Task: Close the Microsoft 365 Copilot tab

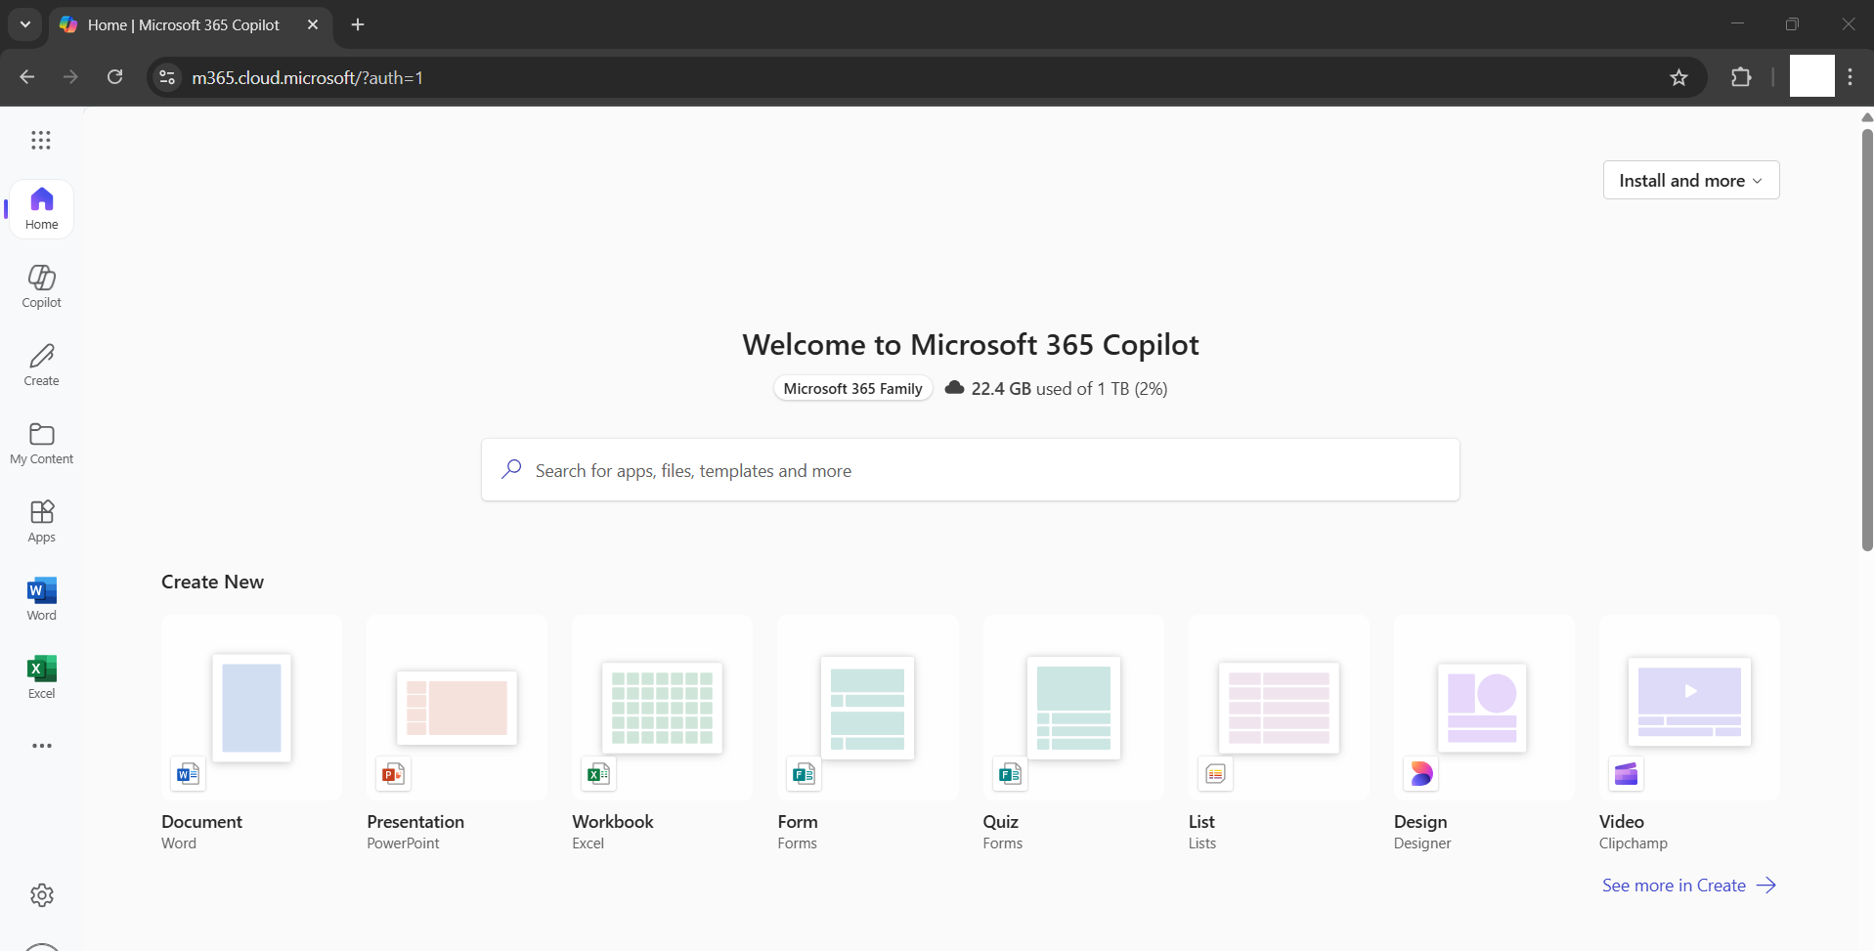Action: coord(313,24)
